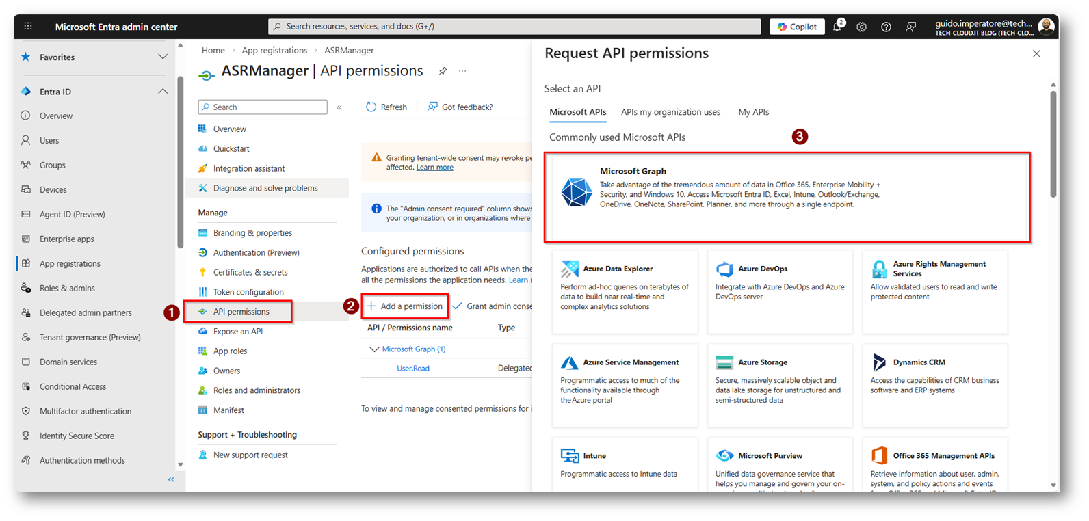Switch to My APIs tab
Viewport: 1089px width, 521px height.
point(753,112)
